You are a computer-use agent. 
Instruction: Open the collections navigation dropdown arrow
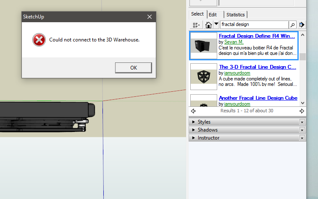216,24
